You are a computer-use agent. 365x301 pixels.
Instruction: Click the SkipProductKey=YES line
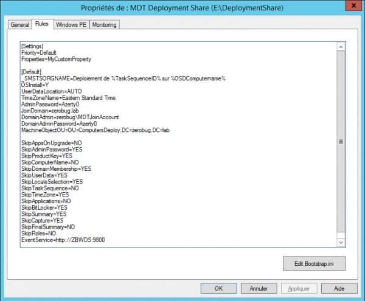(47, 156)
